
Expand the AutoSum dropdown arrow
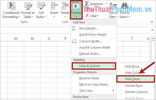[x=106, y=4]
